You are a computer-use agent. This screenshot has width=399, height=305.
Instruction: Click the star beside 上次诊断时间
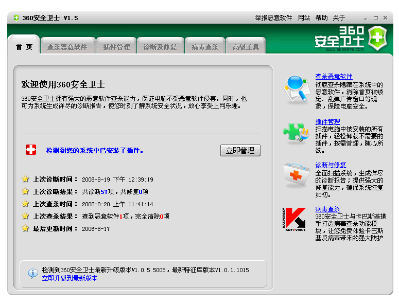click(25, 178)
